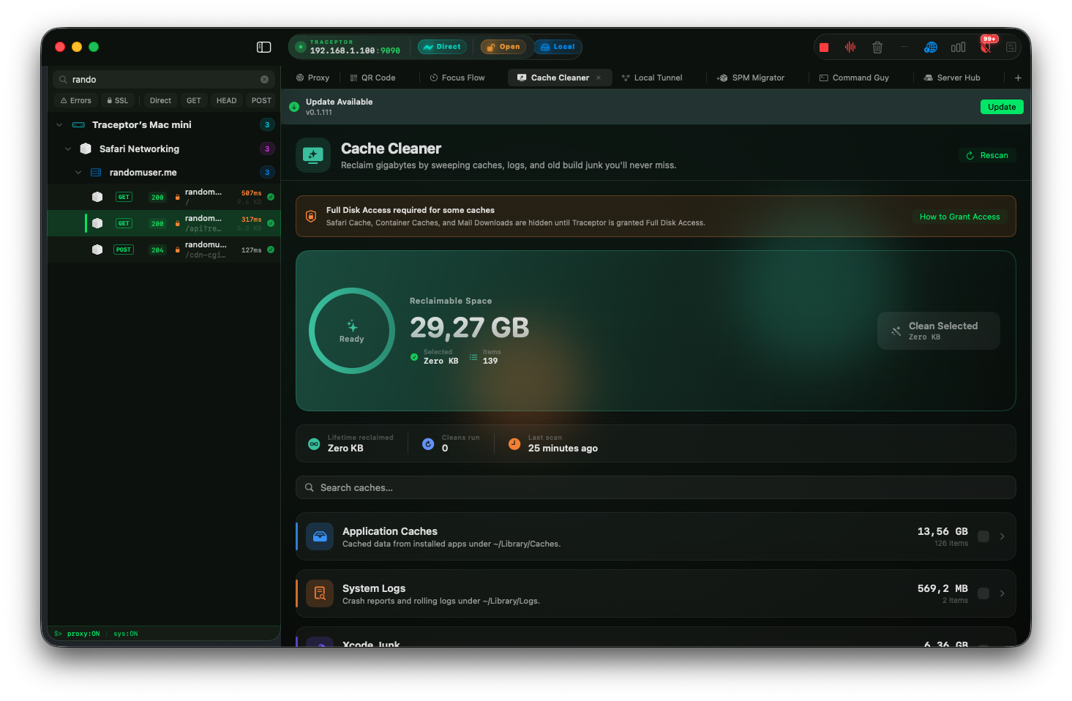Viewport: 1072px width, 701px height.
Task: Collapse the Safari Networking tree node
Action: click(68, 149)
